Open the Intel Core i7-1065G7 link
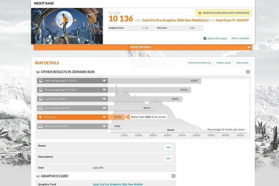 coord(232,20)
